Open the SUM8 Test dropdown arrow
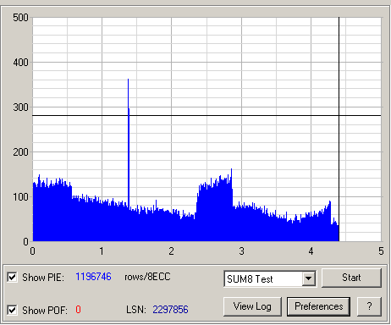The width and height of the screenshot is (391, 325). [x=309, y=278]
